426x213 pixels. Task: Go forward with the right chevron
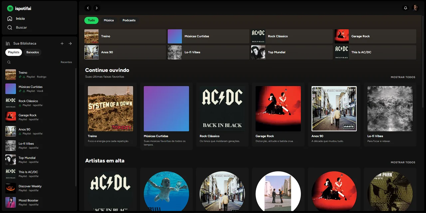click(97, 8)
